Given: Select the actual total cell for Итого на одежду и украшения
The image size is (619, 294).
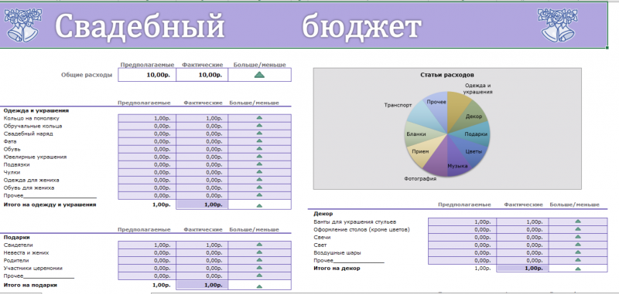Looking at the screenshot, I should click(x=202, y=204).
